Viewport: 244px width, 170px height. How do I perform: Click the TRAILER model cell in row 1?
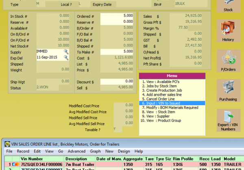(233, 164)
